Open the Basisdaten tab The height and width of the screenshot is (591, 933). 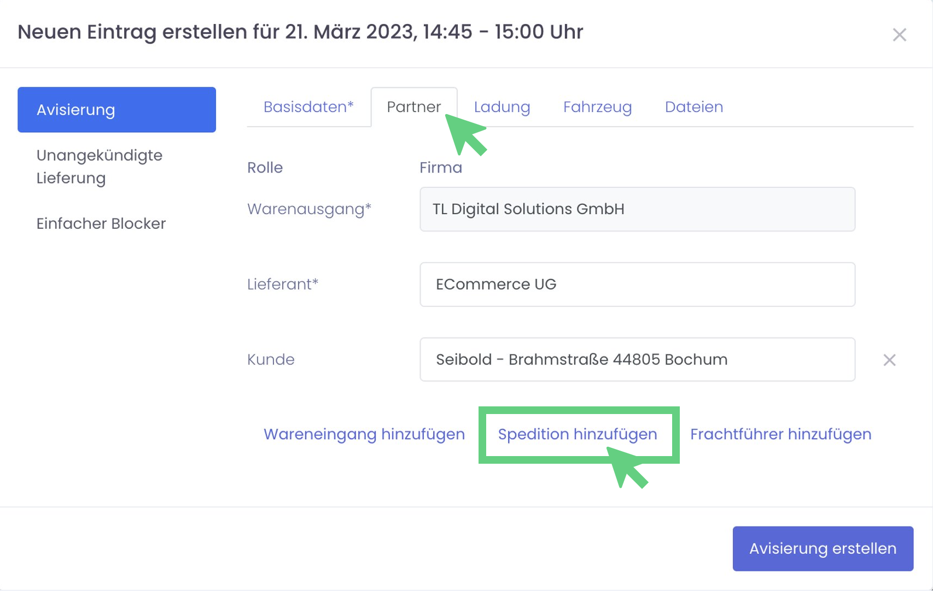(x=308, y=107)
